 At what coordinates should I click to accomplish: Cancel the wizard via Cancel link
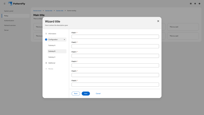pyautogui.click(x=98, y=94)
